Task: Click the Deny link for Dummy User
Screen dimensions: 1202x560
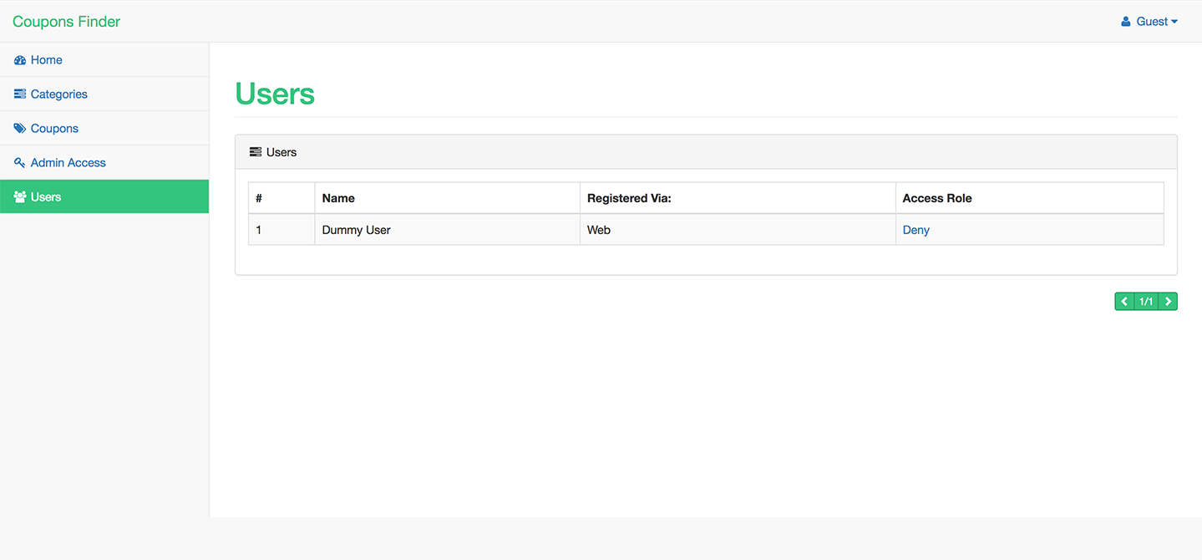Action: tap(916, 230)
